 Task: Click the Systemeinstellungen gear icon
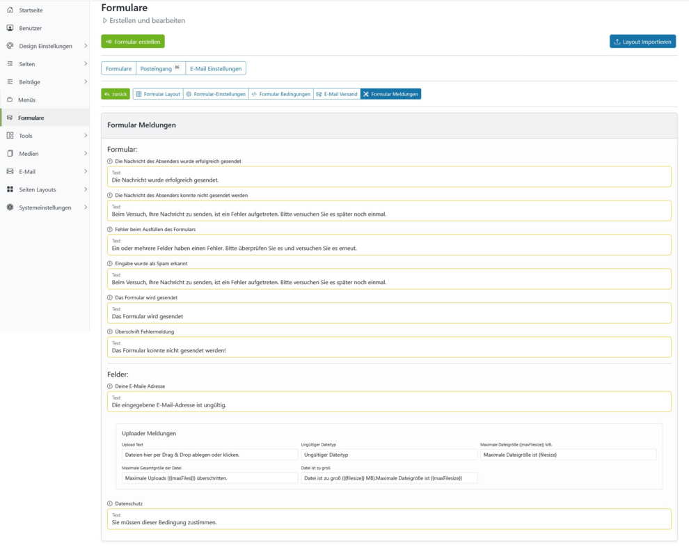pos(10,207)
